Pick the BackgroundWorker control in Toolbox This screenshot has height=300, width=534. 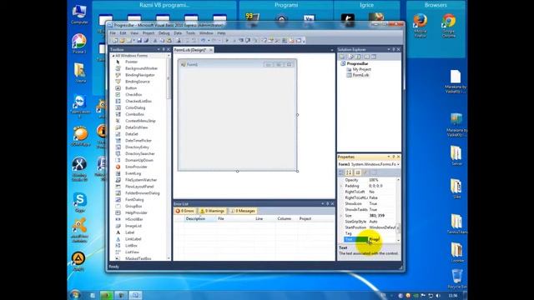click(141, 68)
